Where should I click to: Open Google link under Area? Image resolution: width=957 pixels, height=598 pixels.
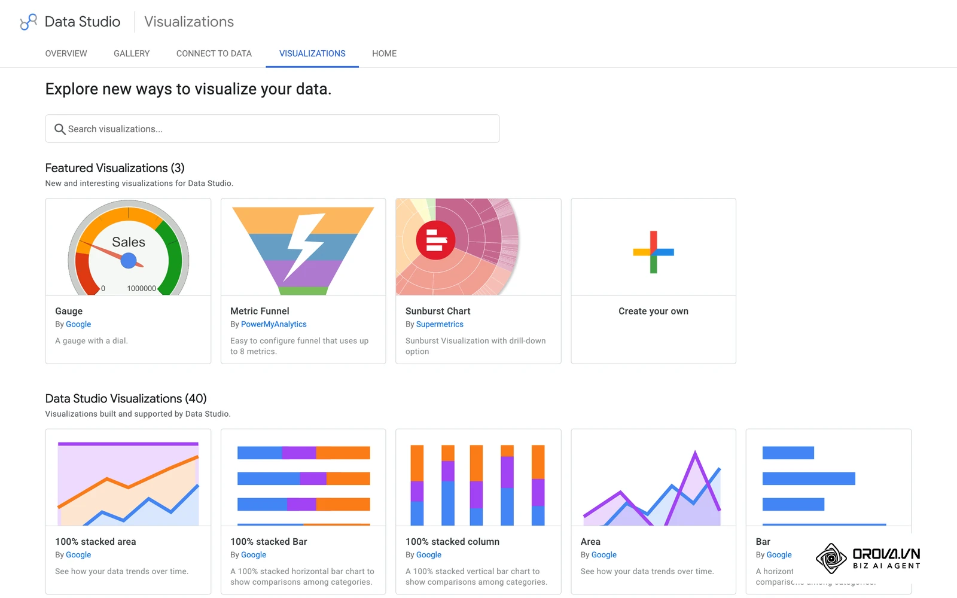[x=604, y=555]
